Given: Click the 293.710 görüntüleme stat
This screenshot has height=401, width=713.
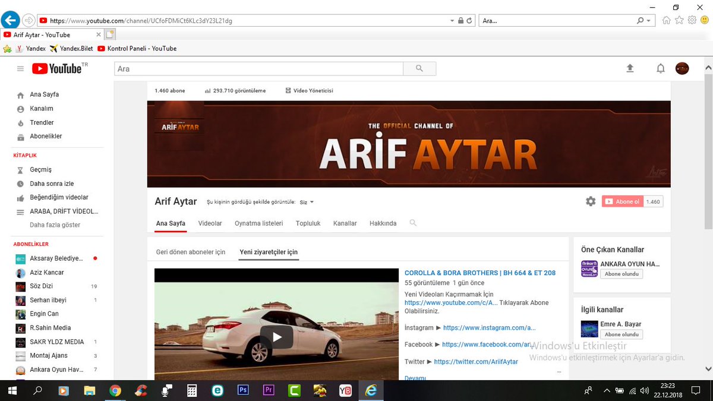Looking at the screenshot, I should point(235,91).
